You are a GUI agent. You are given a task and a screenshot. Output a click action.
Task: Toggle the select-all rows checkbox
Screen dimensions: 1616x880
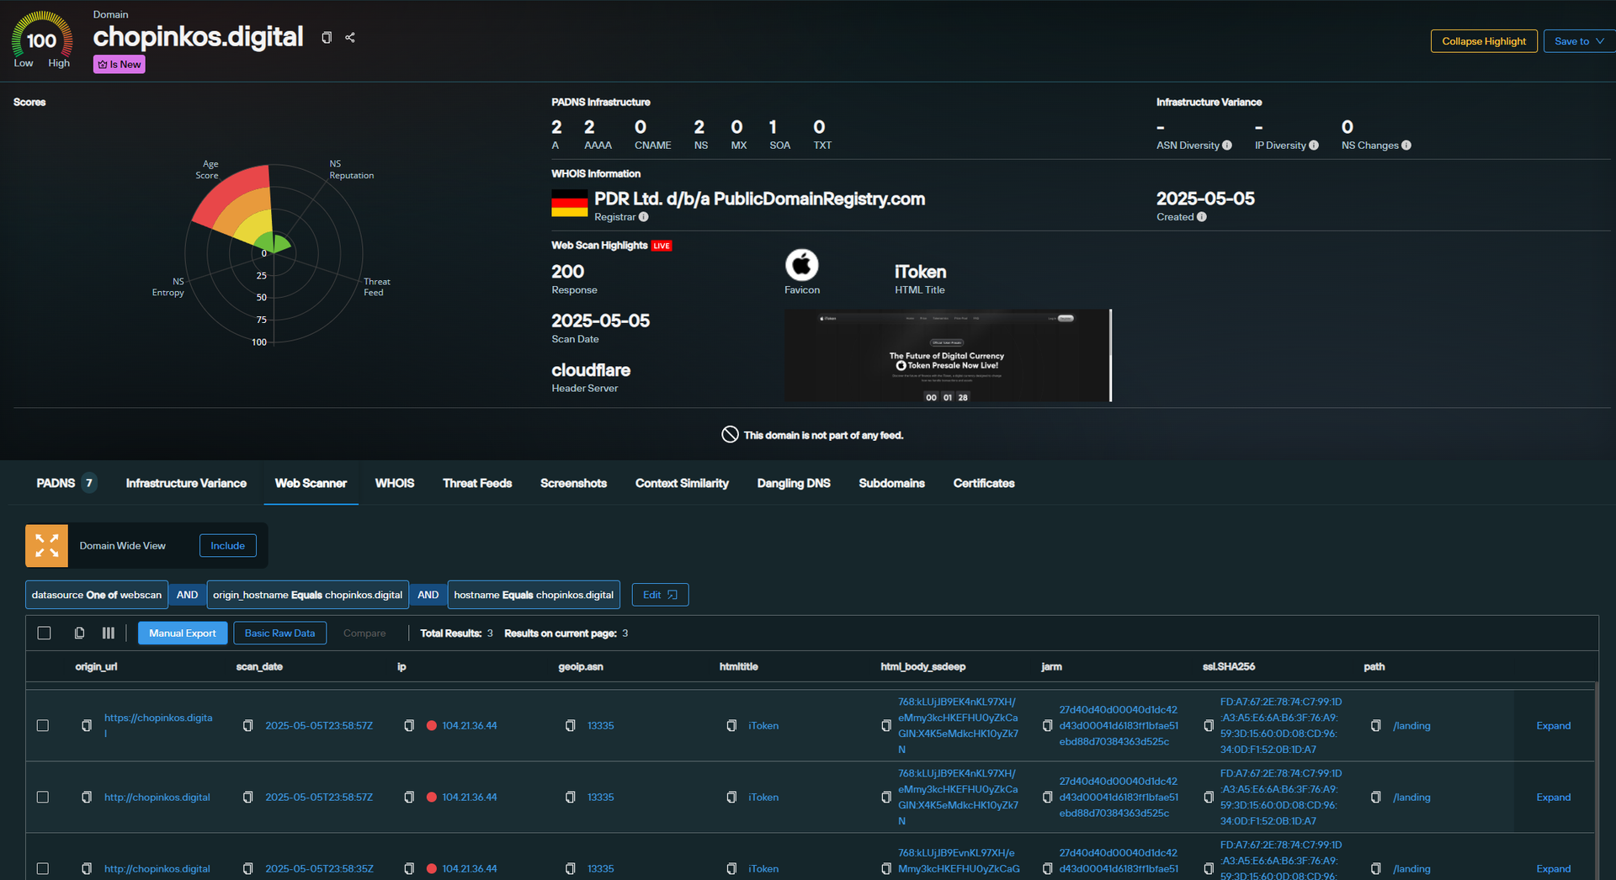[x=45, y=633]
